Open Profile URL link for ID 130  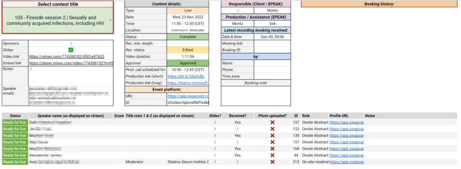click(347, 136)
